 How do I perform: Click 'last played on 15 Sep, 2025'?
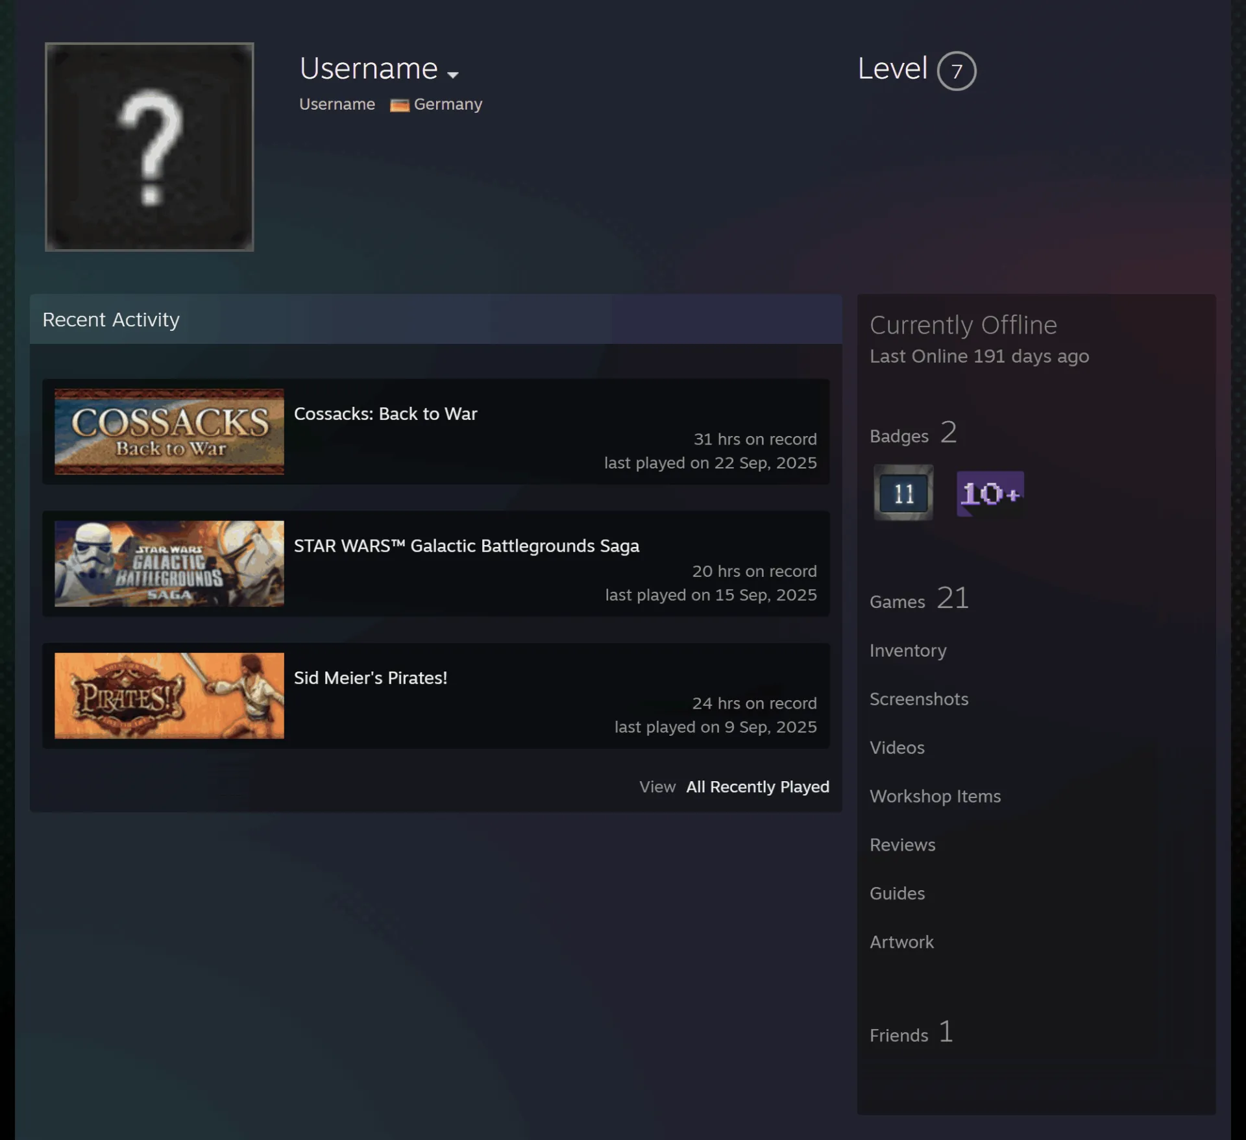coord(711,596)
